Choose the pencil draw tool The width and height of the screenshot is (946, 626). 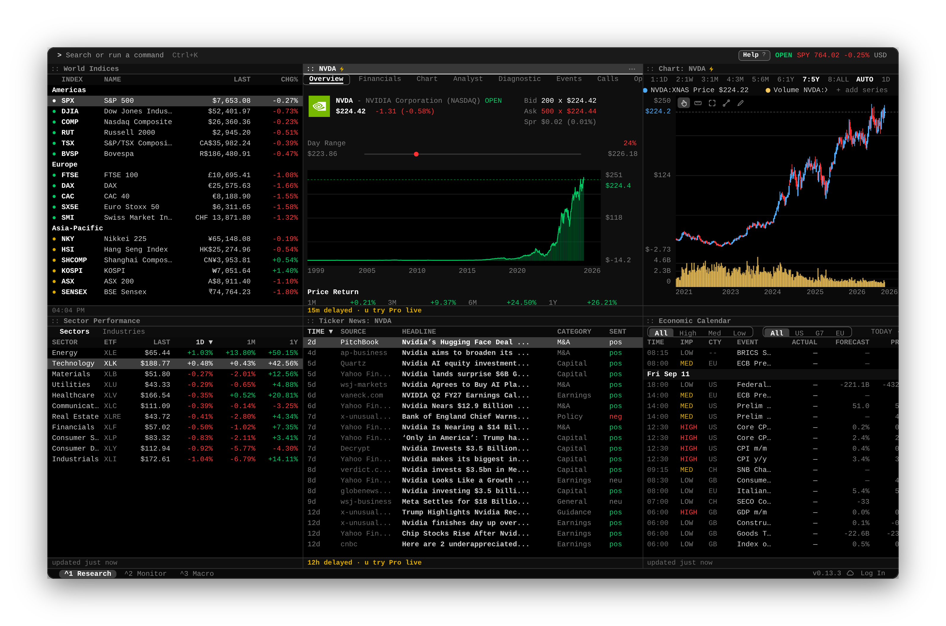[740, 103]
